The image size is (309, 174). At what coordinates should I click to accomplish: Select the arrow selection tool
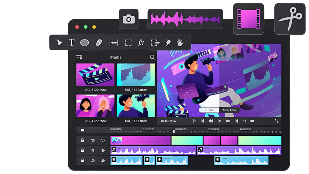[60, 43]
